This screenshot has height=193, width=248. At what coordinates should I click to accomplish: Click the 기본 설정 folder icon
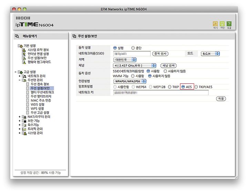[20, 46]
